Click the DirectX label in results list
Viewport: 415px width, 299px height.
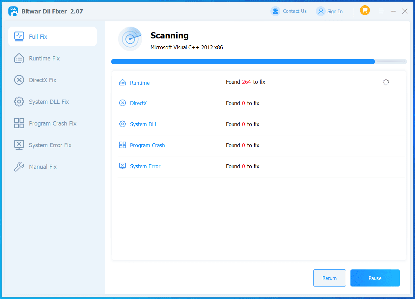(138, 103)
